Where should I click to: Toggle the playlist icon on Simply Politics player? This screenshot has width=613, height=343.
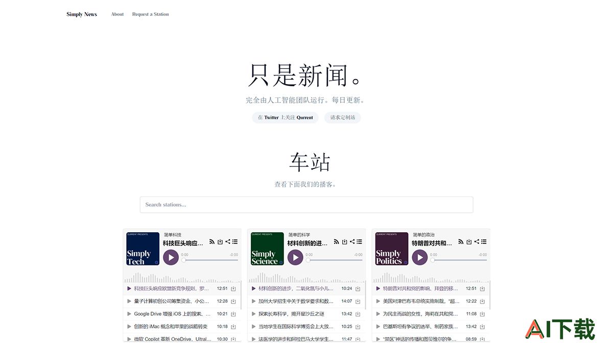pyautogui.click(x=484, y=242)
